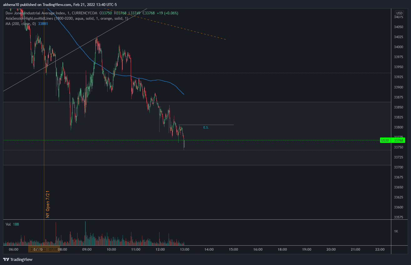411x265 pixels.
Task: Click the 33700 price axis label
Action: click(398, 167)
